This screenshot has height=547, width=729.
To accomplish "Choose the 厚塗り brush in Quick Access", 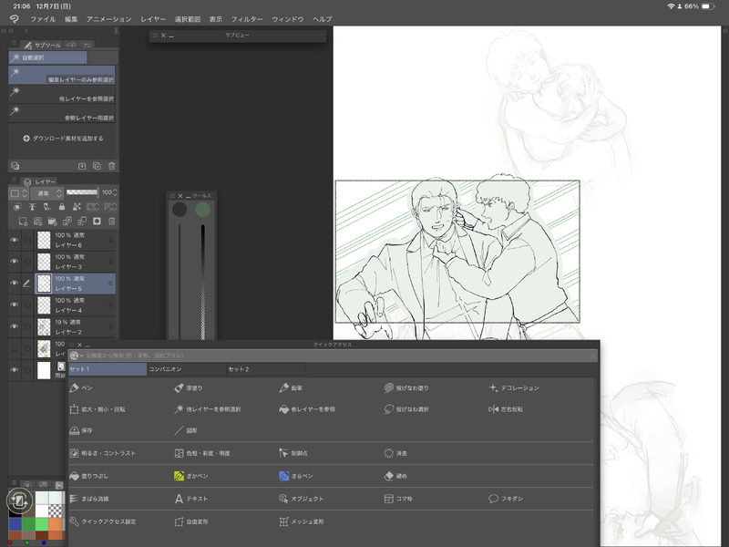I will [x=187, y=387].
